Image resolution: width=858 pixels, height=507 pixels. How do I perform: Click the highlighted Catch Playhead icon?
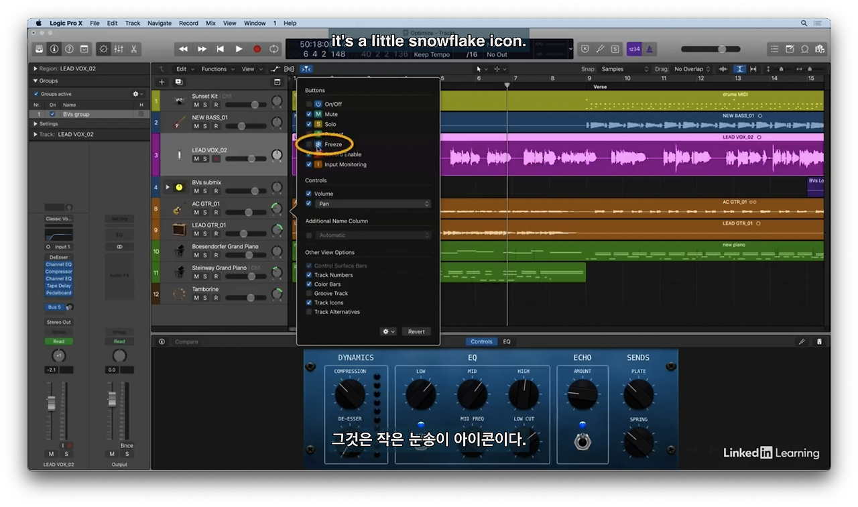306,69
